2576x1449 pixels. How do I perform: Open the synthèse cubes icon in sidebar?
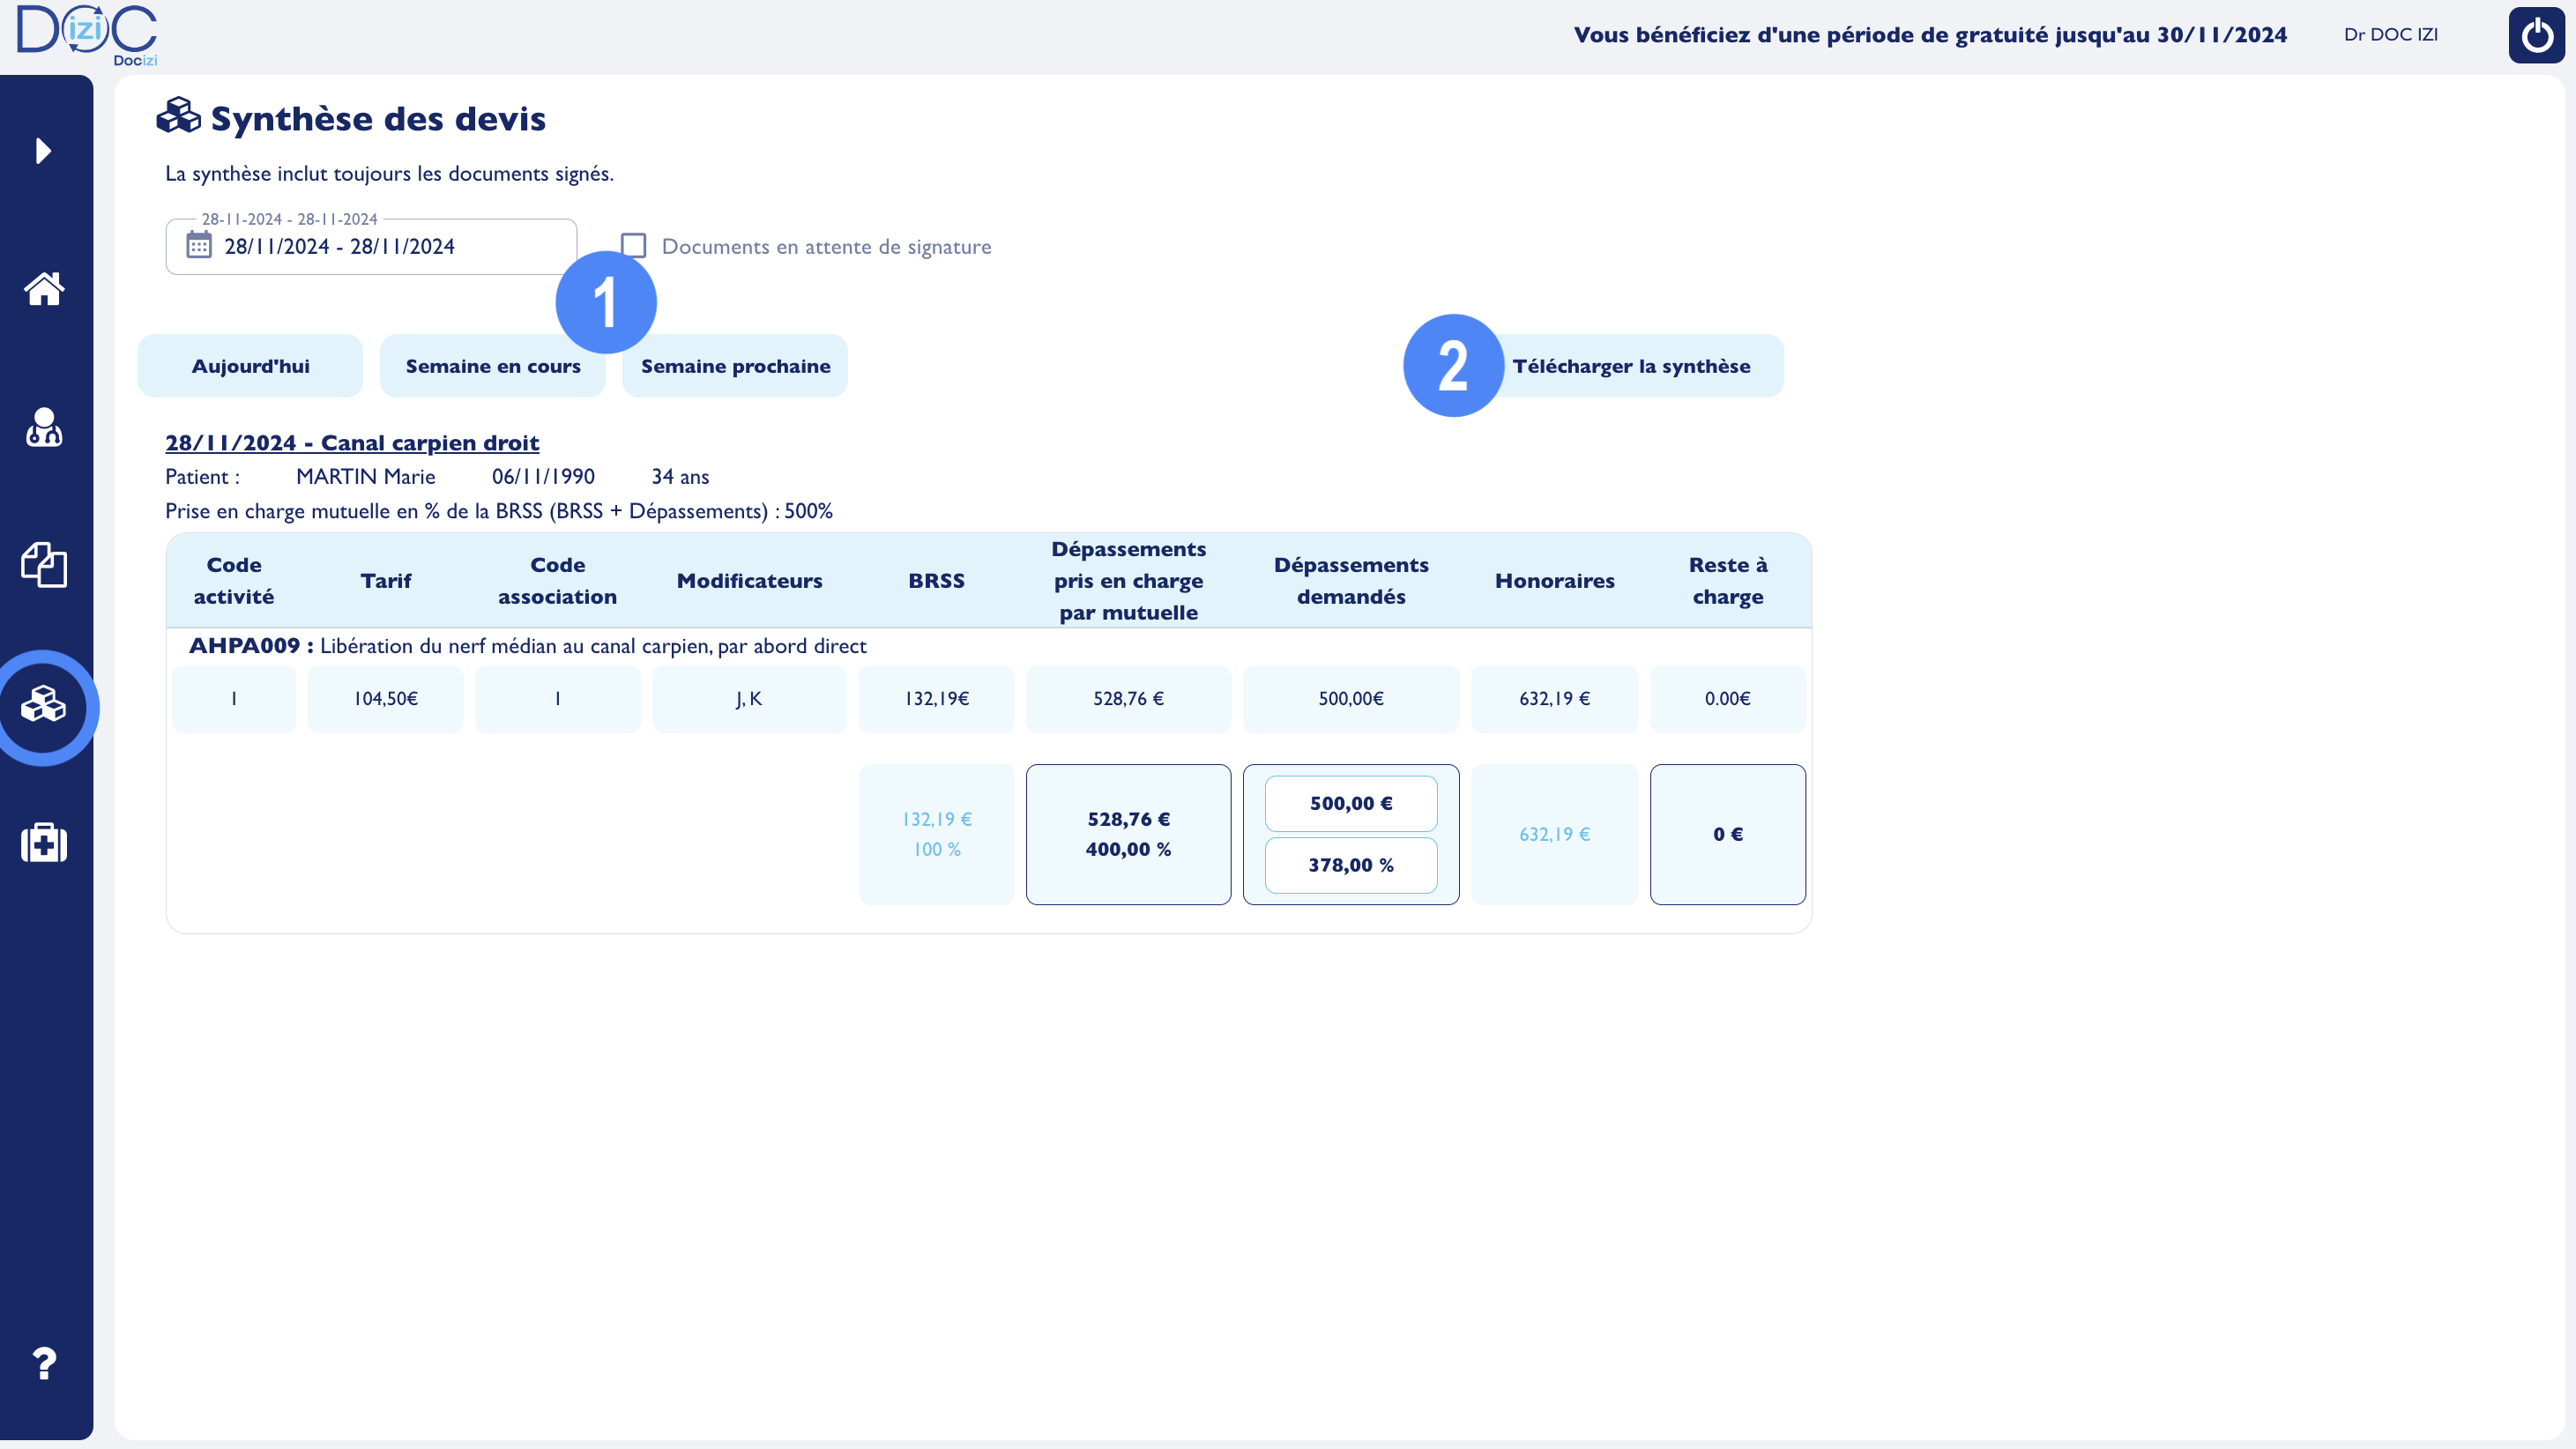44,705
